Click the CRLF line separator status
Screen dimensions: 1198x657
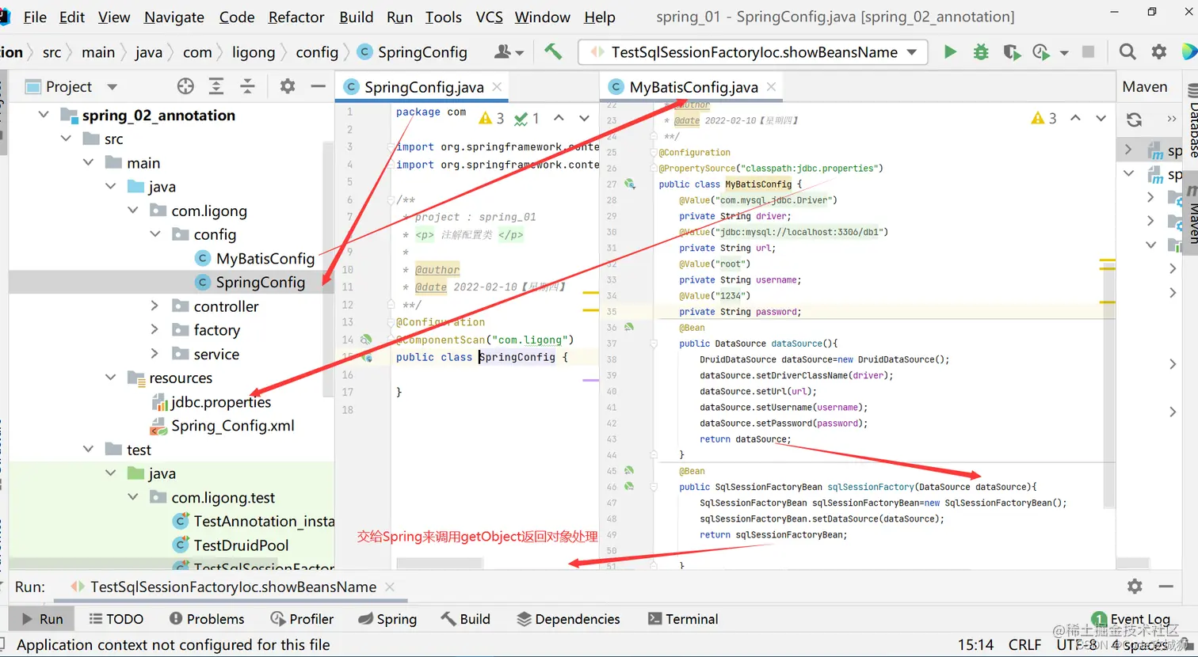(x=1024, y=644)
